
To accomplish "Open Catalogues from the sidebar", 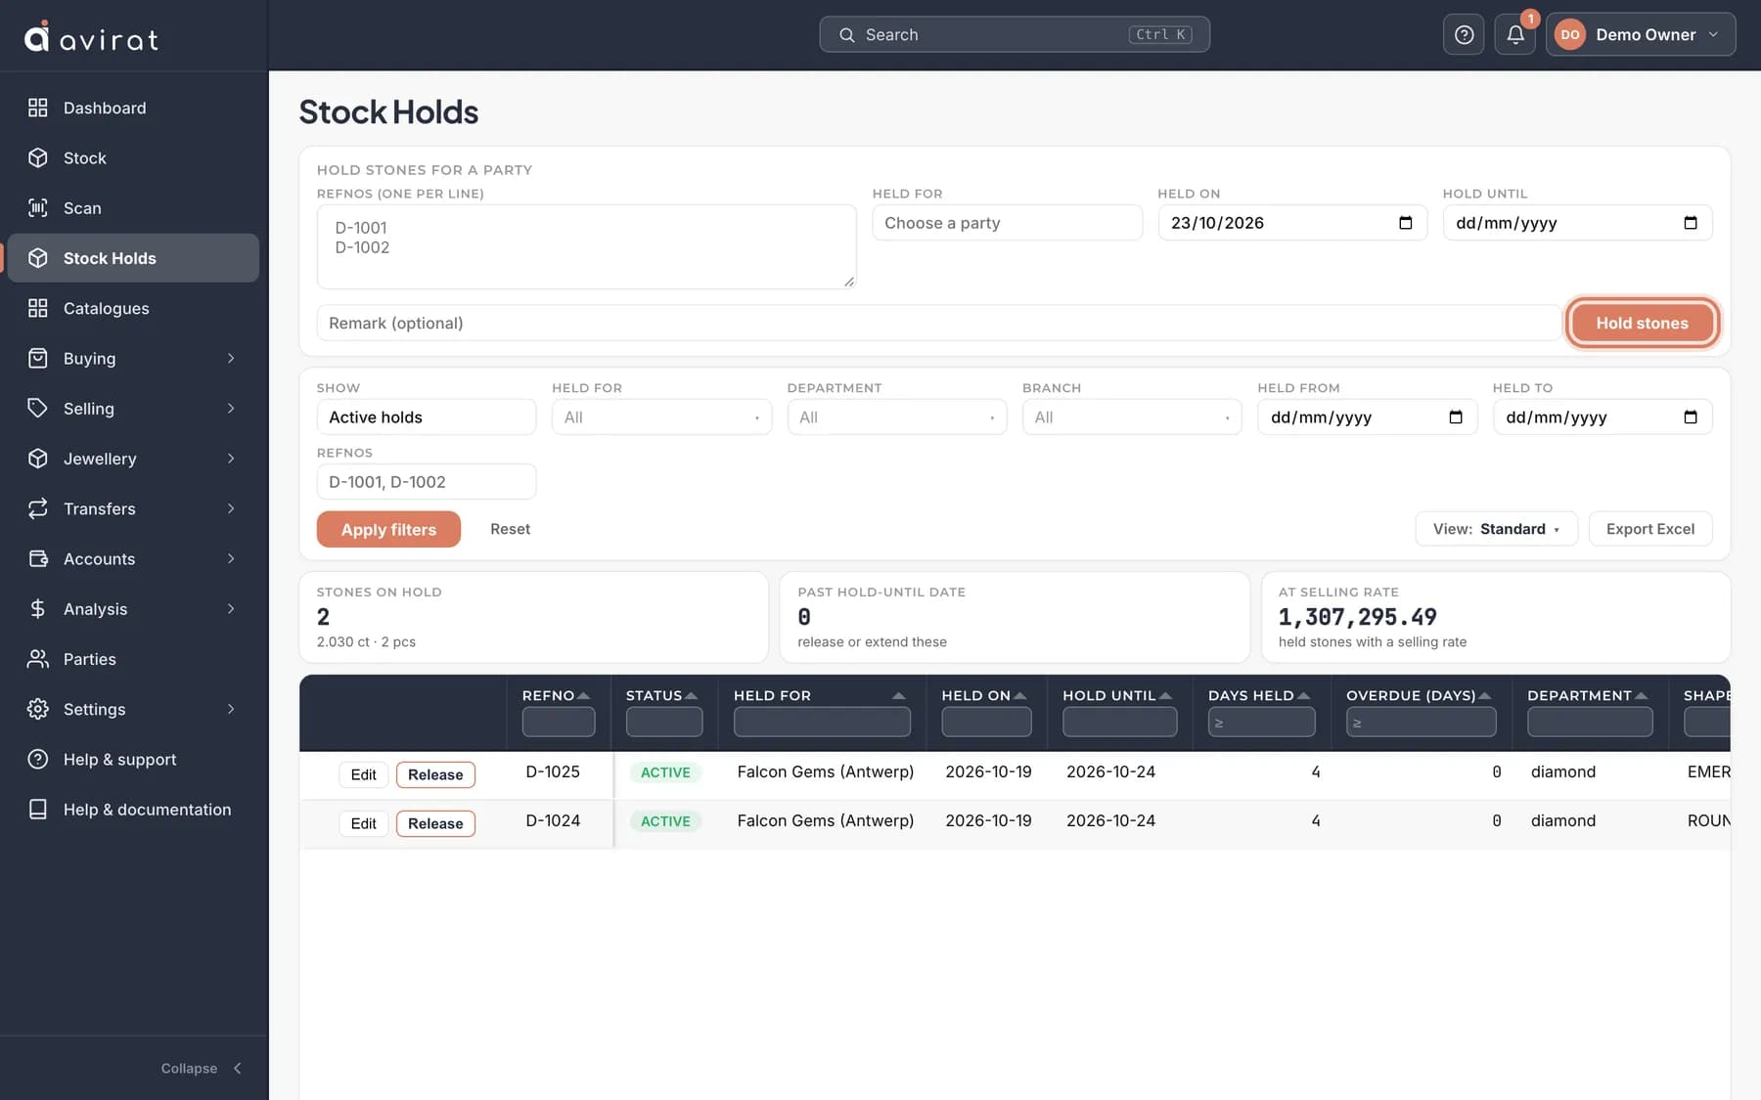I will [x=133, y=308].
